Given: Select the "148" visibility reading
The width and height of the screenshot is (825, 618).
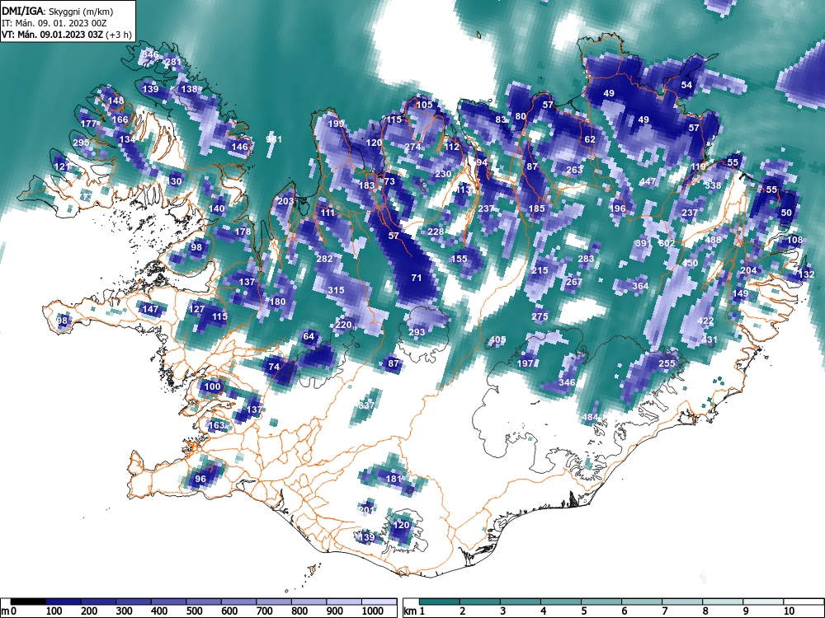Looking at the screenshot, I should (115, 101).
